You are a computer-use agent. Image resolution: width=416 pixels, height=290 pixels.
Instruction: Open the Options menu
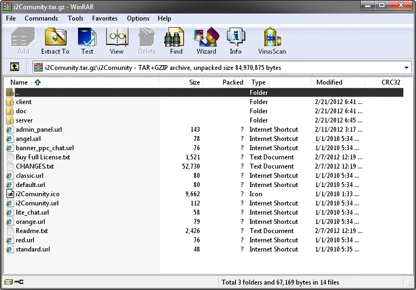click(x=138, y=18)
